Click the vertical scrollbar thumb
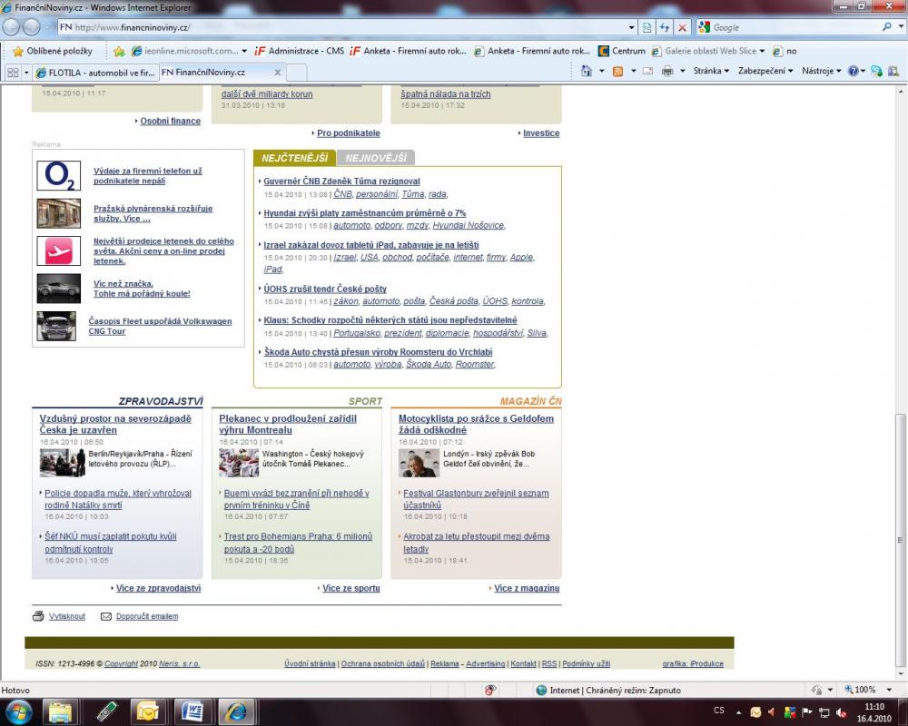Screen dimensions: 908x726 (x=901, y=540)
